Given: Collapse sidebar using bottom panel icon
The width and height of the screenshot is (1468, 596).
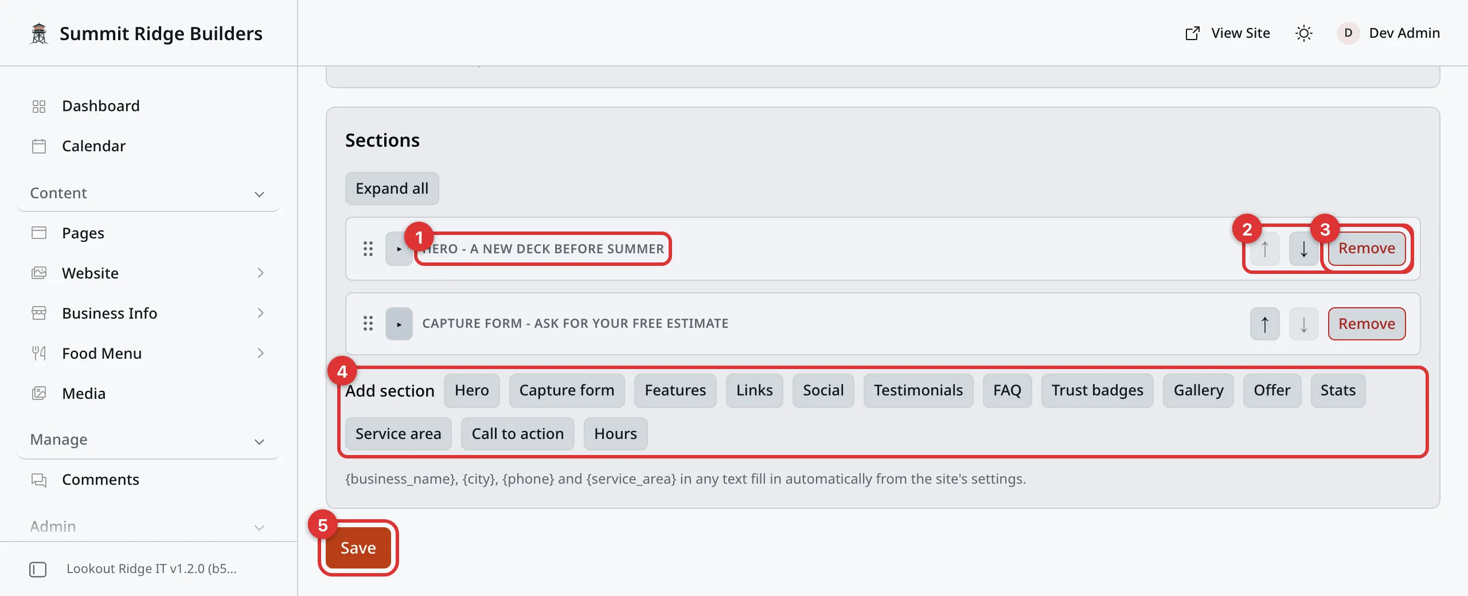Looking at the screenshot, I should tap(38, 569).
